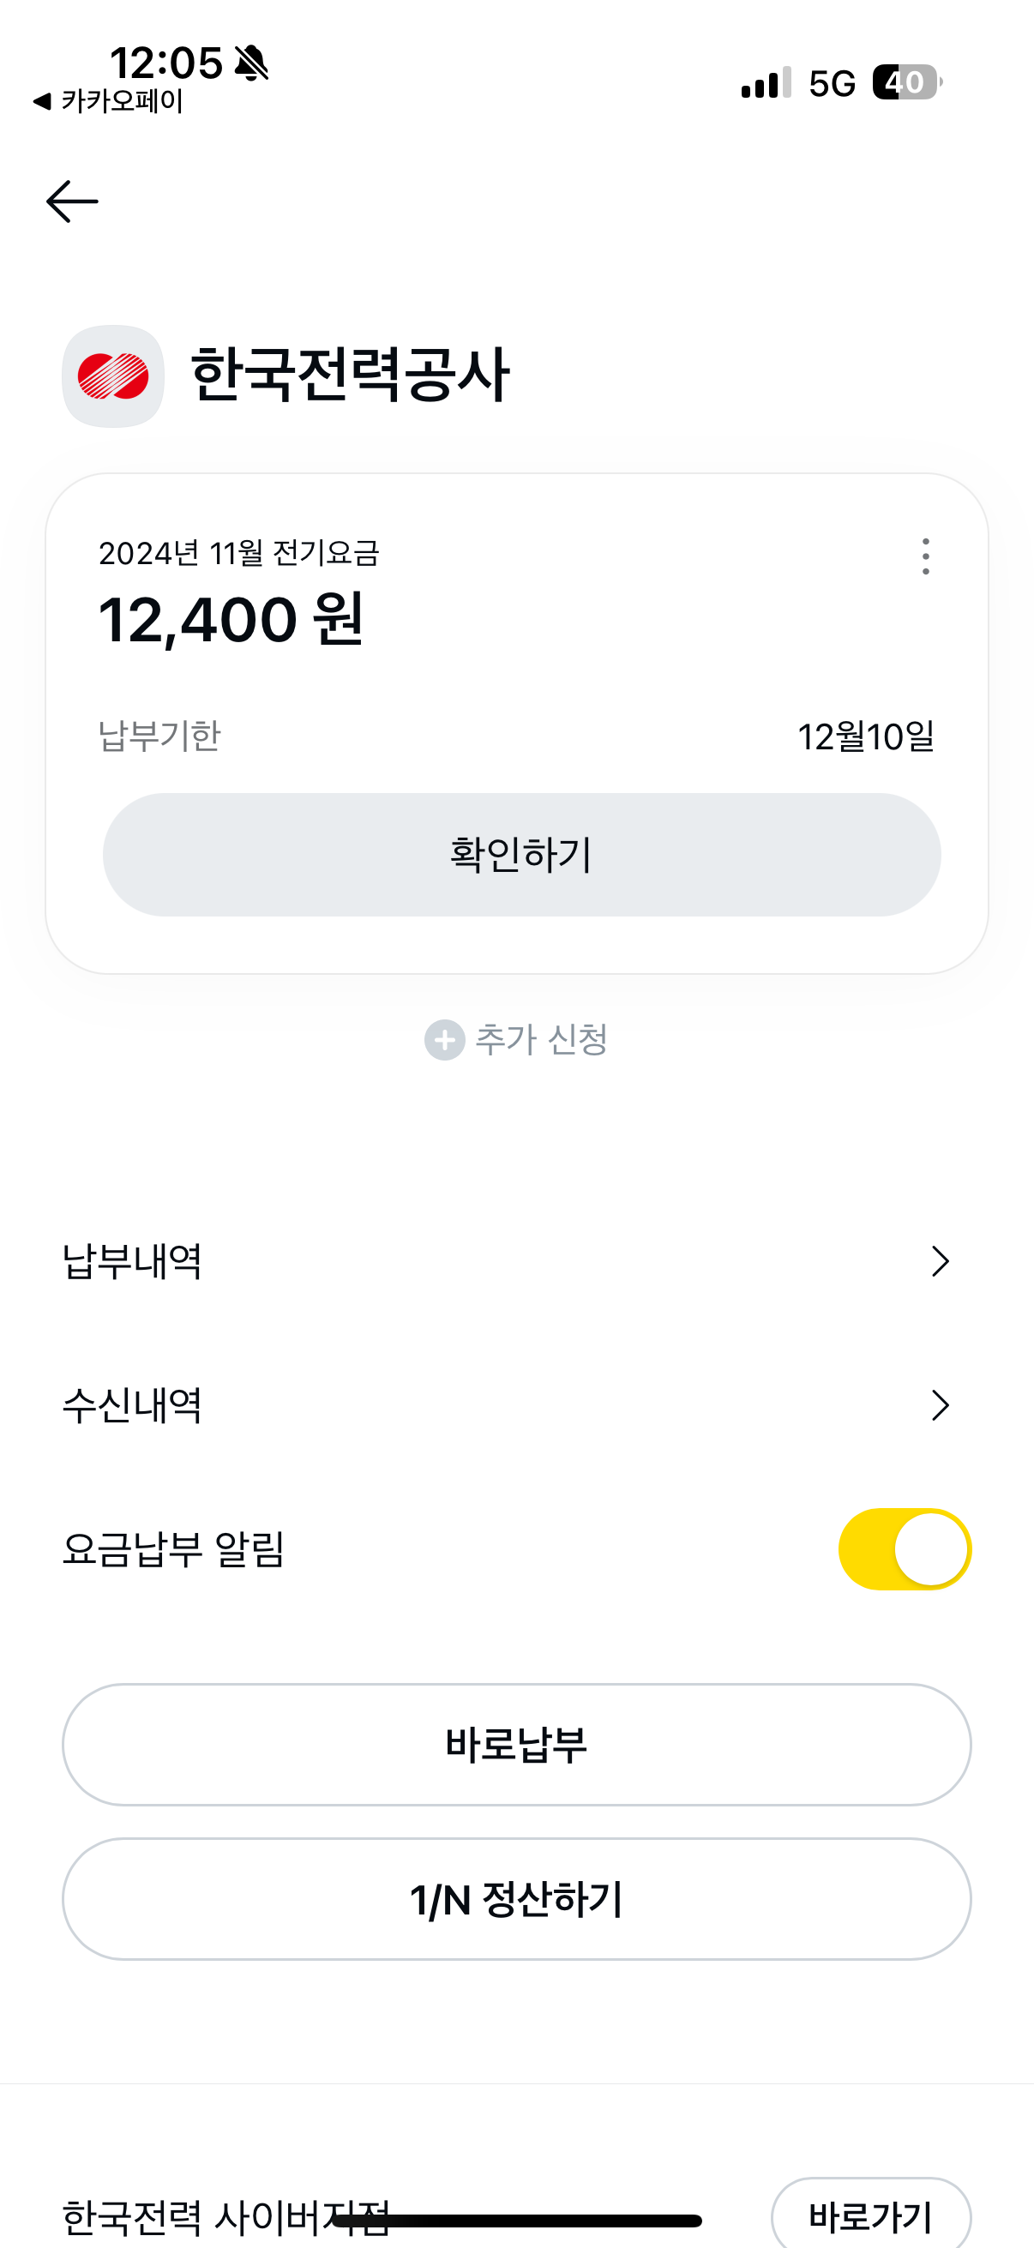Tap the 1/N 정산하기 button
This screenshot has width=1034, height=2248.
516,1899
